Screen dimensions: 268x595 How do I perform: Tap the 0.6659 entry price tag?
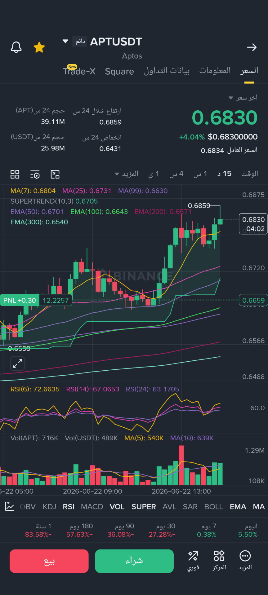(x=253, y=300)
